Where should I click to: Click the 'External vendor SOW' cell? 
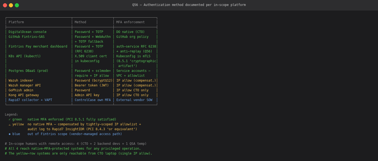click(x=134, y=100)
